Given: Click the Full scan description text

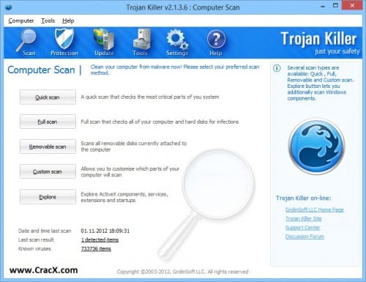Looking at the screenshot, I should tap(160, 122).
